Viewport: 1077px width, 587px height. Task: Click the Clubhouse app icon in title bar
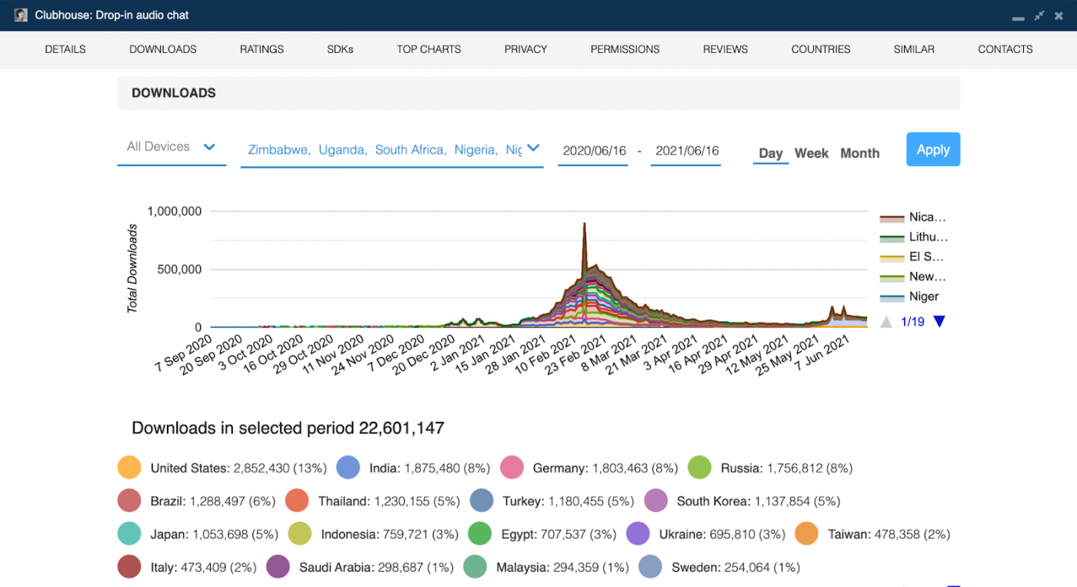(21, 15)
